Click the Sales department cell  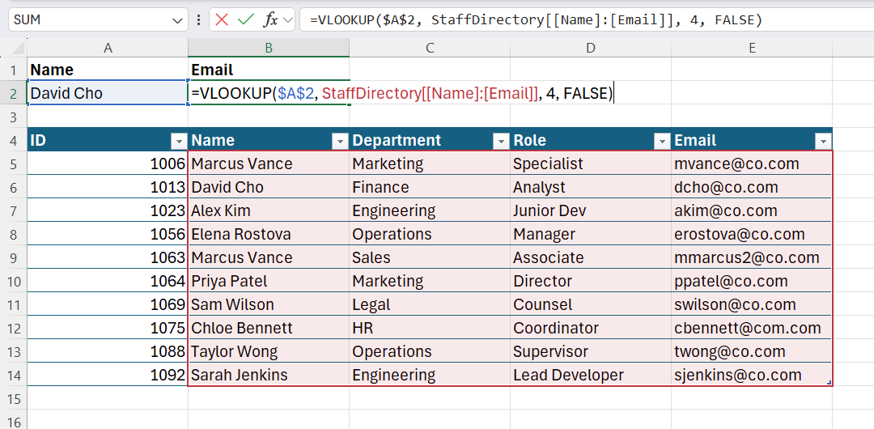[x=430, y=257]
